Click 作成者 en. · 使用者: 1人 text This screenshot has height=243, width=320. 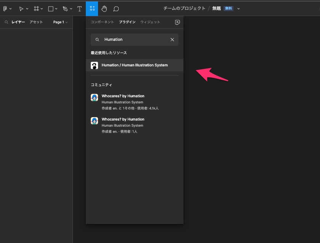(x=119, y=132)
